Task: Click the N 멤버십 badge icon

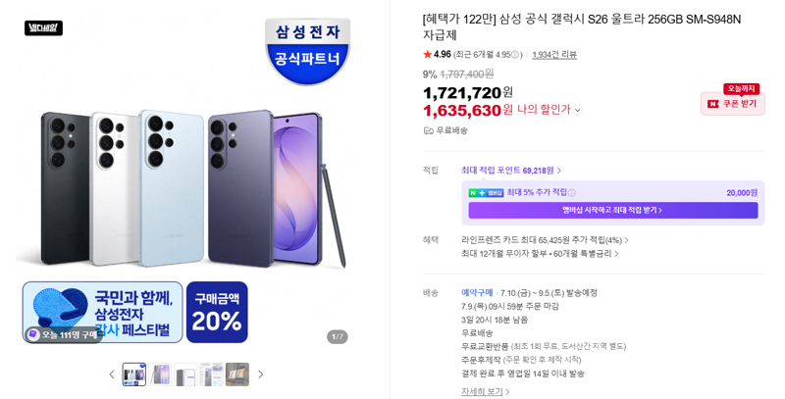Action: 486,193
